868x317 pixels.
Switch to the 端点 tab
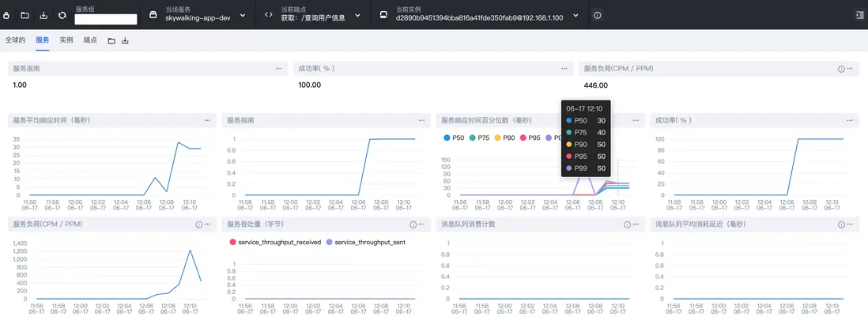click(x=90, y=40)
